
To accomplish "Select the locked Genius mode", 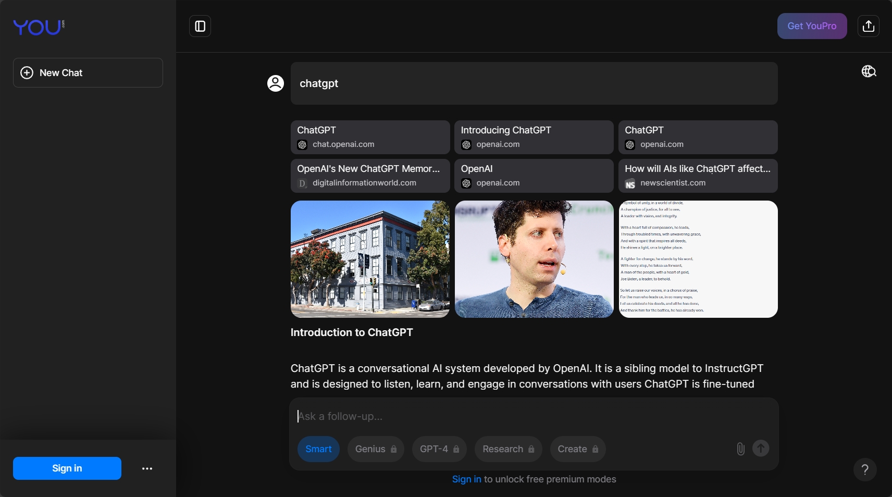I will point(376,449).
